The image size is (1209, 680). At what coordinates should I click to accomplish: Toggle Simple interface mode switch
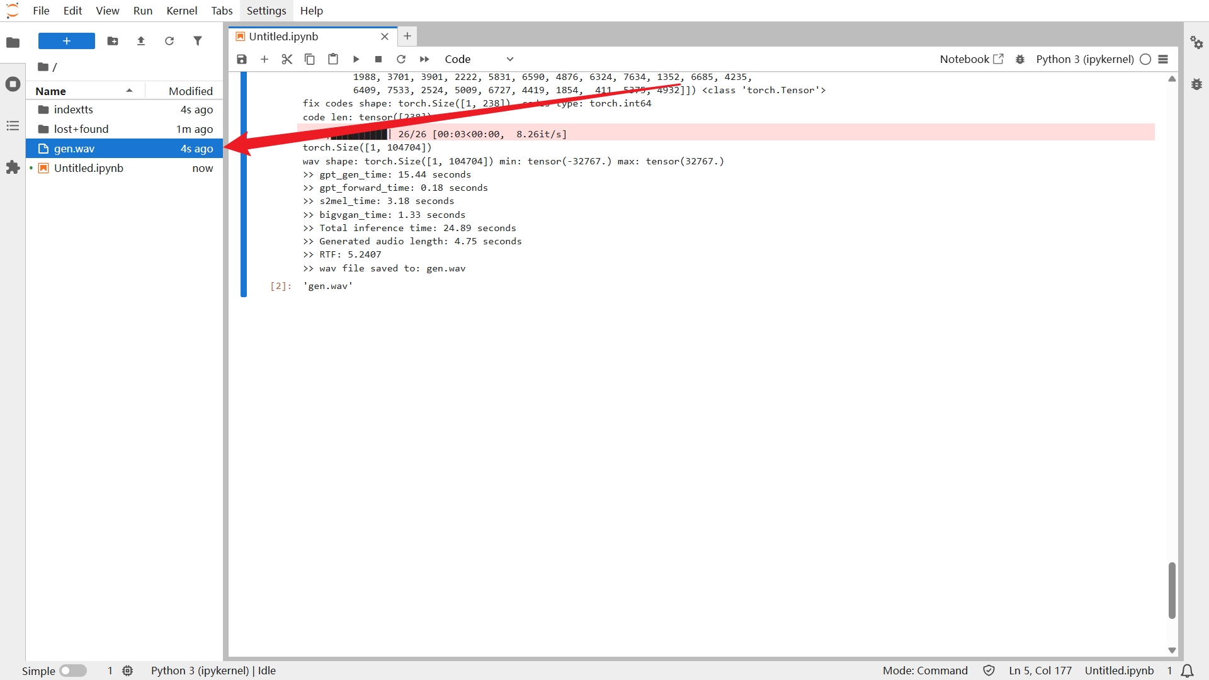coord(73,671)
